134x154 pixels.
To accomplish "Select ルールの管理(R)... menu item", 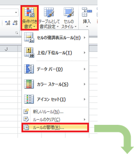I will [x=55, y=127].
